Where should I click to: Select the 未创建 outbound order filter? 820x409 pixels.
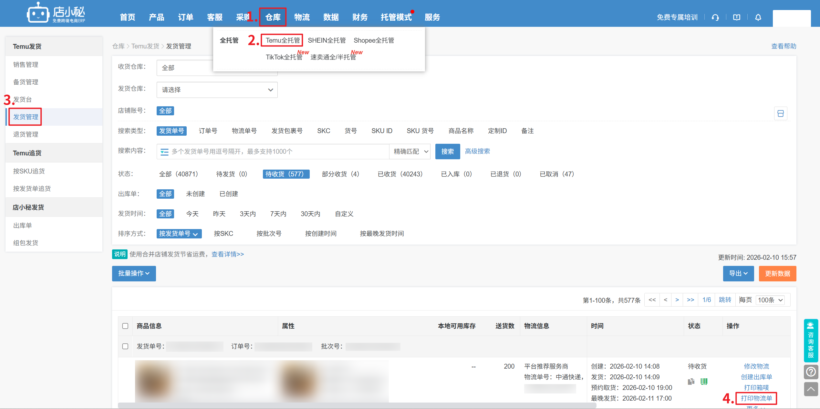[195, 194]
